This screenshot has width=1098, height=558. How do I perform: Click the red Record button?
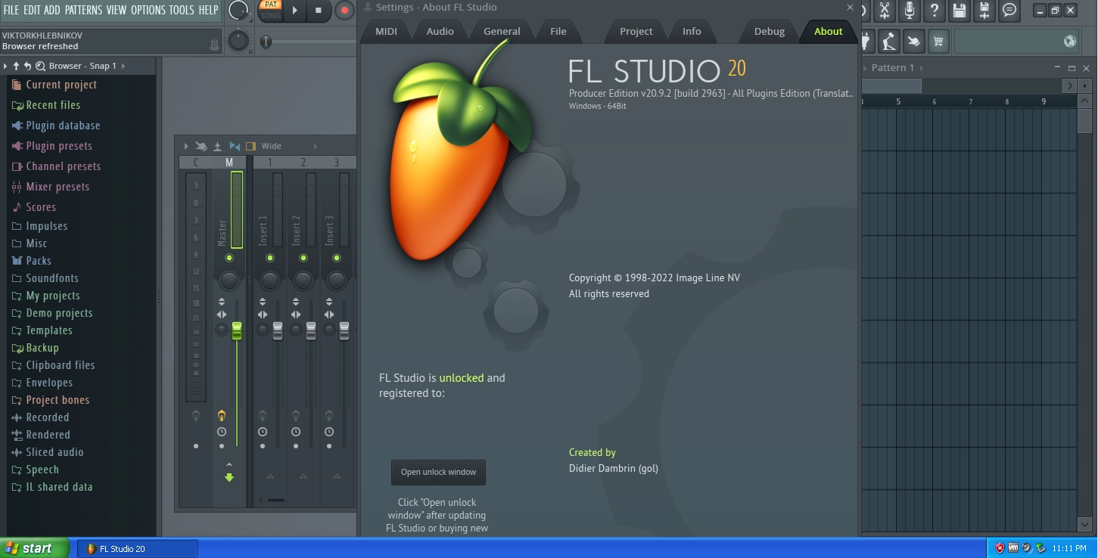coord(344,11)
